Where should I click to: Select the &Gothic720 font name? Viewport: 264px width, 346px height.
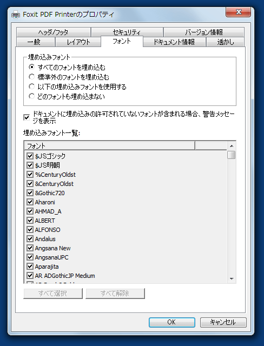coord(50,193)
